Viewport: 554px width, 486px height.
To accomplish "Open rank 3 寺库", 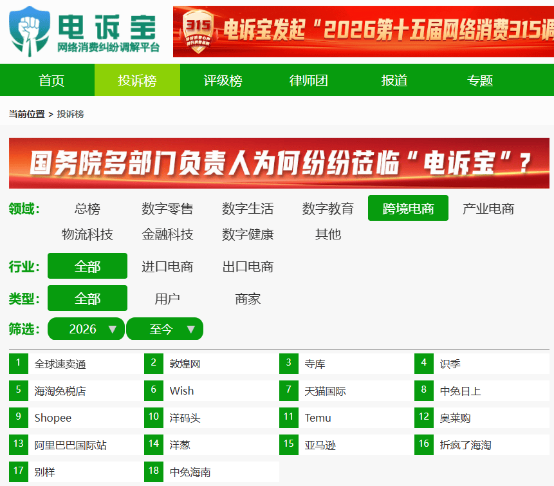I will (347, 364).
